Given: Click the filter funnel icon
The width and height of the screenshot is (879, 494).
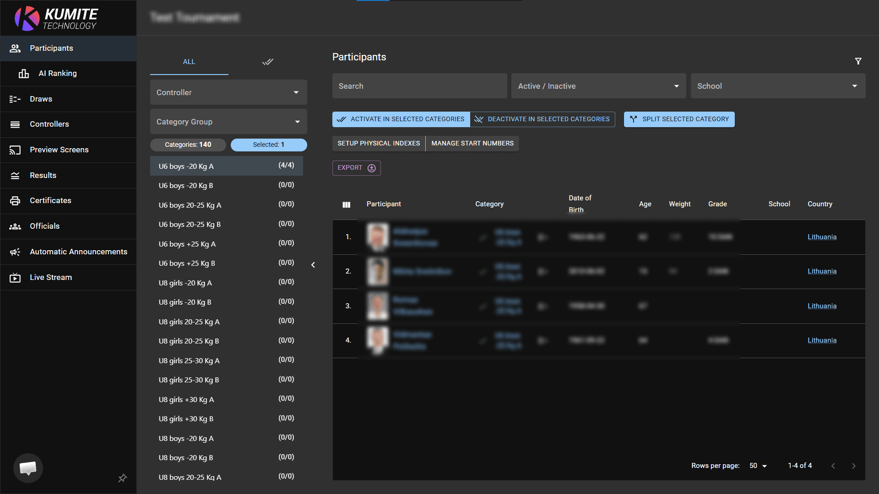Looking at the screenshot, I should tap(858, 61).
